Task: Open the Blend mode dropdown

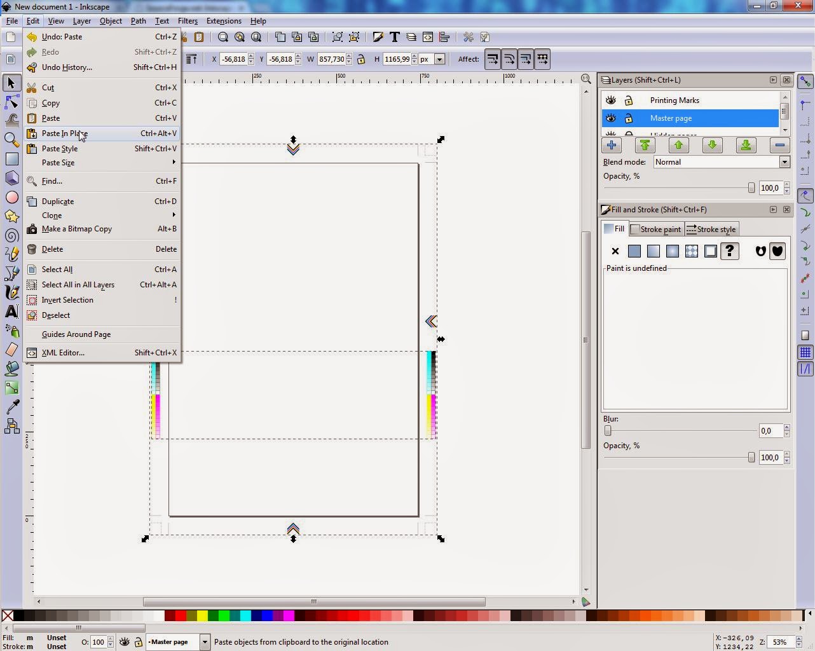Action: (x=784, y=161)
